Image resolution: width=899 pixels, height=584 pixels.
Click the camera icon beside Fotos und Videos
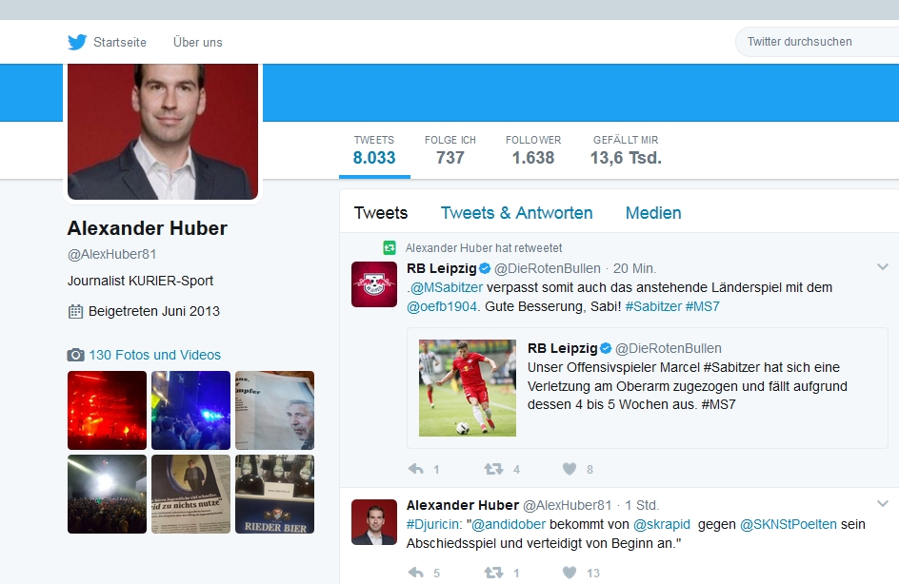point(75,355)
